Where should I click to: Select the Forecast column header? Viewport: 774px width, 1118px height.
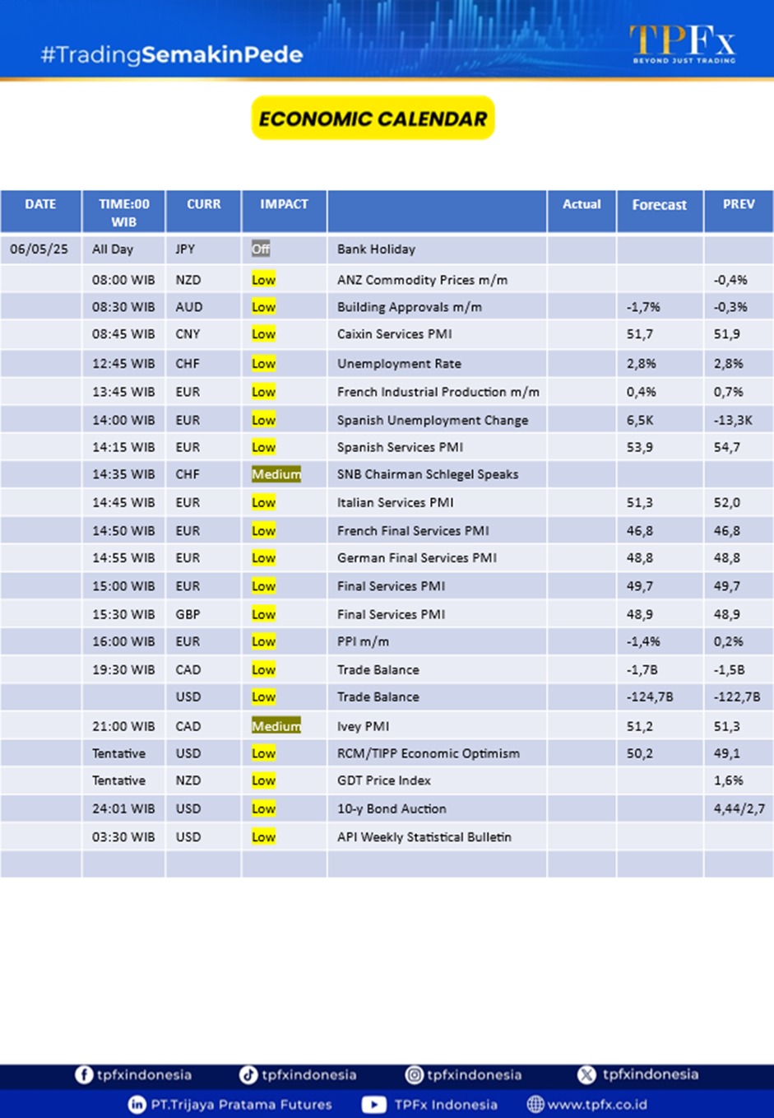coord(660,212)
